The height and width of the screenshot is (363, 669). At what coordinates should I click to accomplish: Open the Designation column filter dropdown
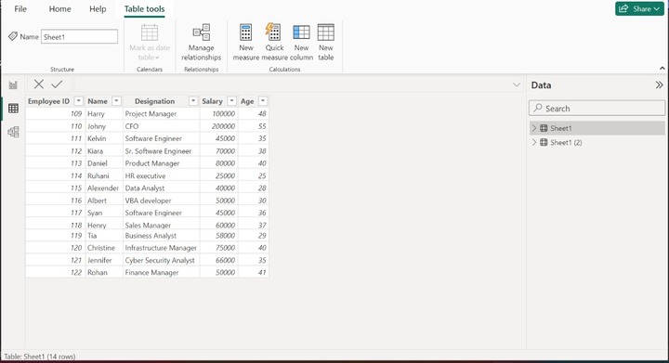[193, 101]
